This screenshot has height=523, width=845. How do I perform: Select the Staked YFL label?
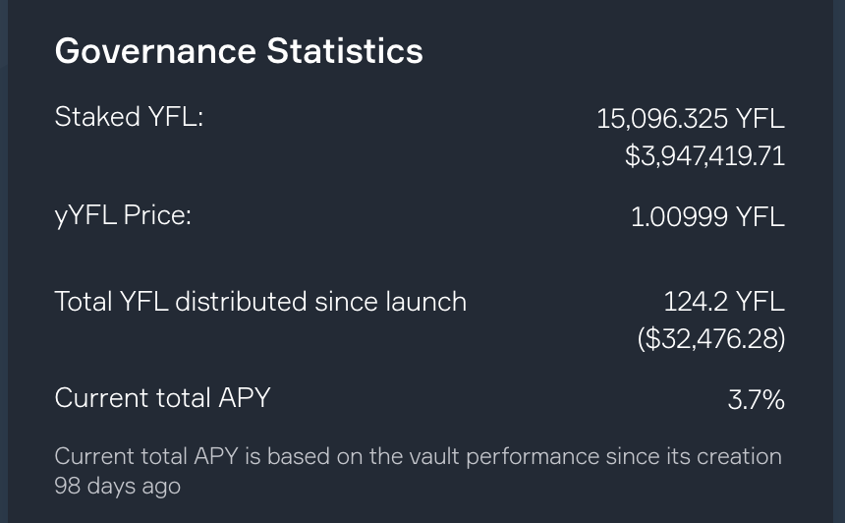point(129,116)
